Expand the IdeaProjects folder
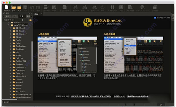The height and width of the screenshot is (107, 176). 11,77
